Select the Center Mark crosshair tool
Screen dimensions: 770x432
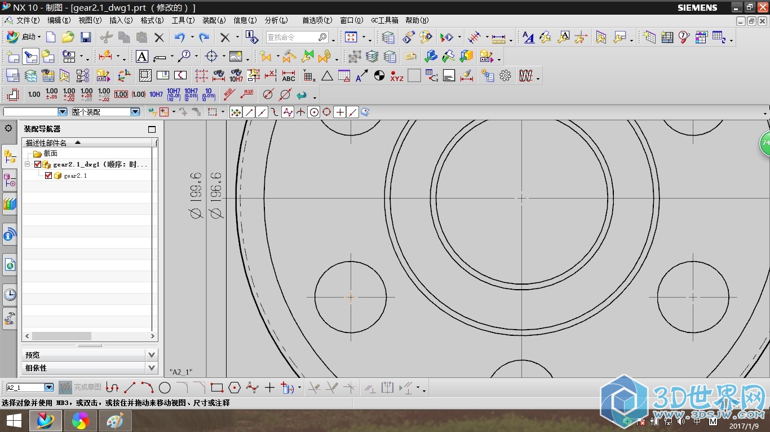(x=211, y=57)
